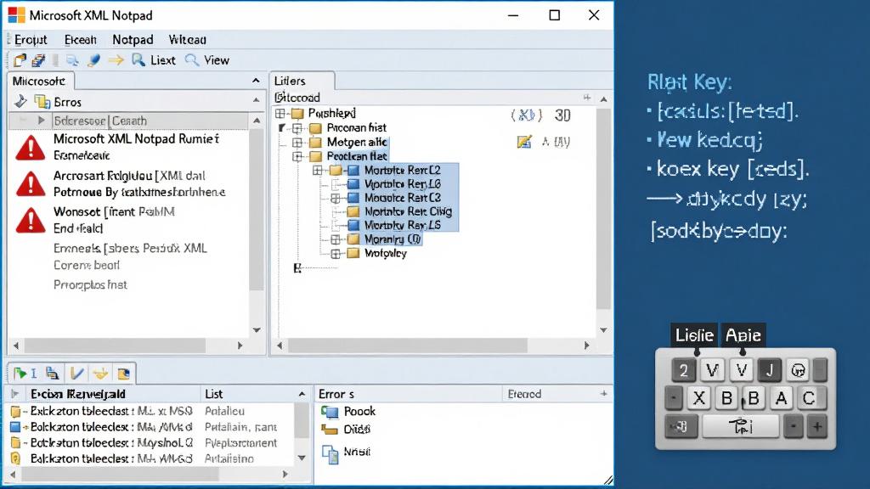Select the Arcrosart Rdgldeu warning icon
This screenshot has width=870, height=489.
31,184
